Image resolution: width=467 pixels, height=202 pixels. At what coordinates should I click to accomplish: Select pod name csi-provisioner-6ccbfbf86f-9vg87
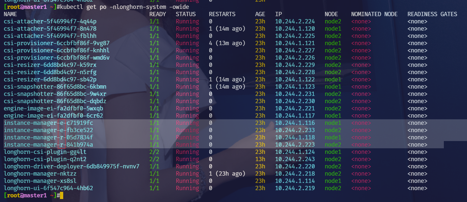click(x=57, y=43)
